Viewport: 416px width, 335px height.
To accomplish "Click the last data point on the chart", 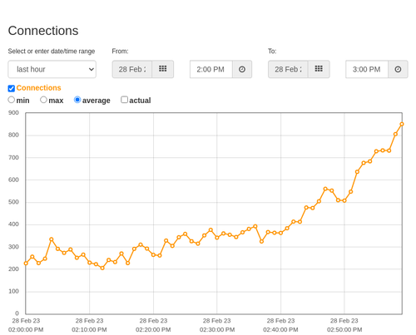I will 402,124.
